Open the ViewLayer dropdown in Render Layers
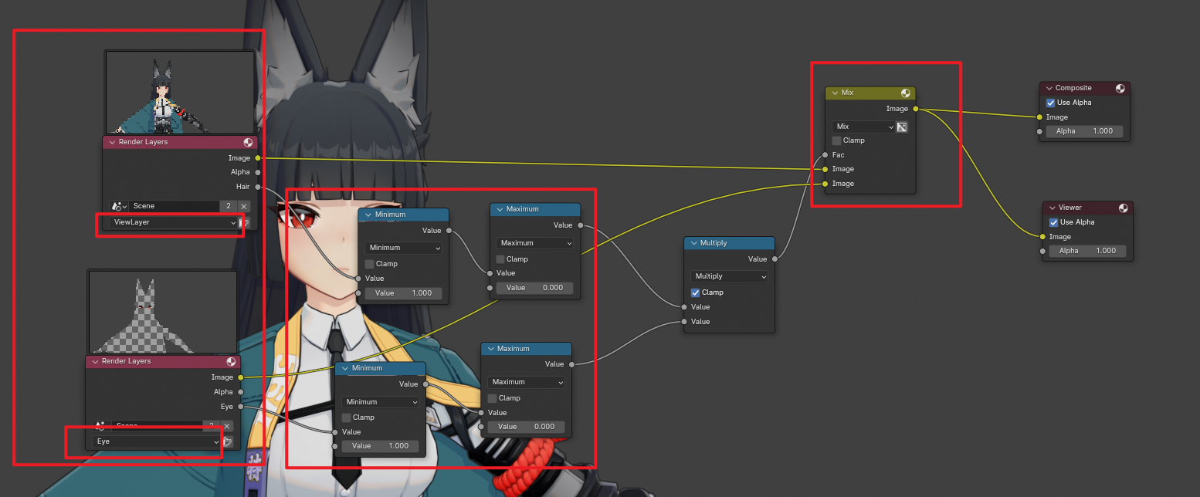1200x497 pixels. 173,222
